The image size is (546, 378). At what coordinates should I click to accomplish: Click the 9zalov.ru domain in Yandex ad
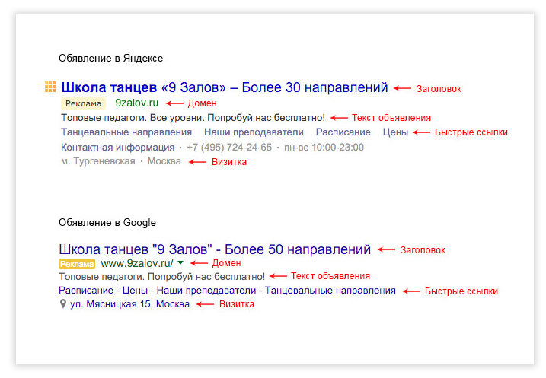pos(136,103)
